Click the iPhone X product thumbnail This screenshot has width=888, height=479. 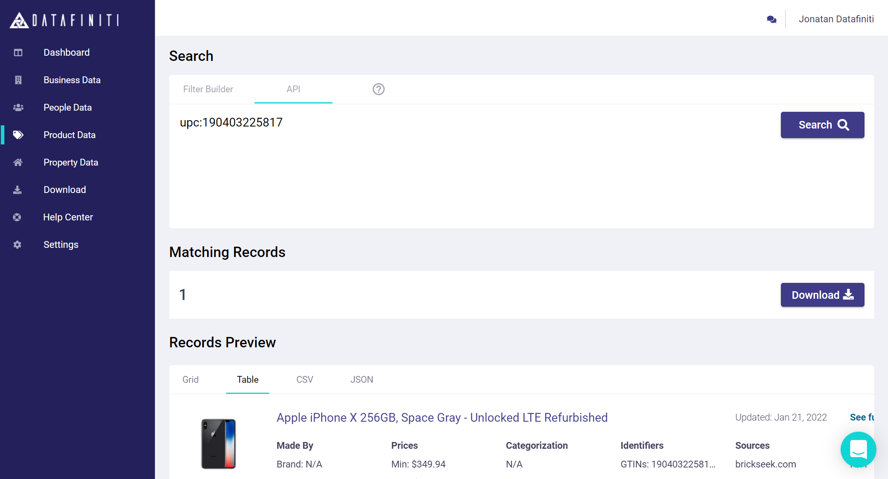218,444
